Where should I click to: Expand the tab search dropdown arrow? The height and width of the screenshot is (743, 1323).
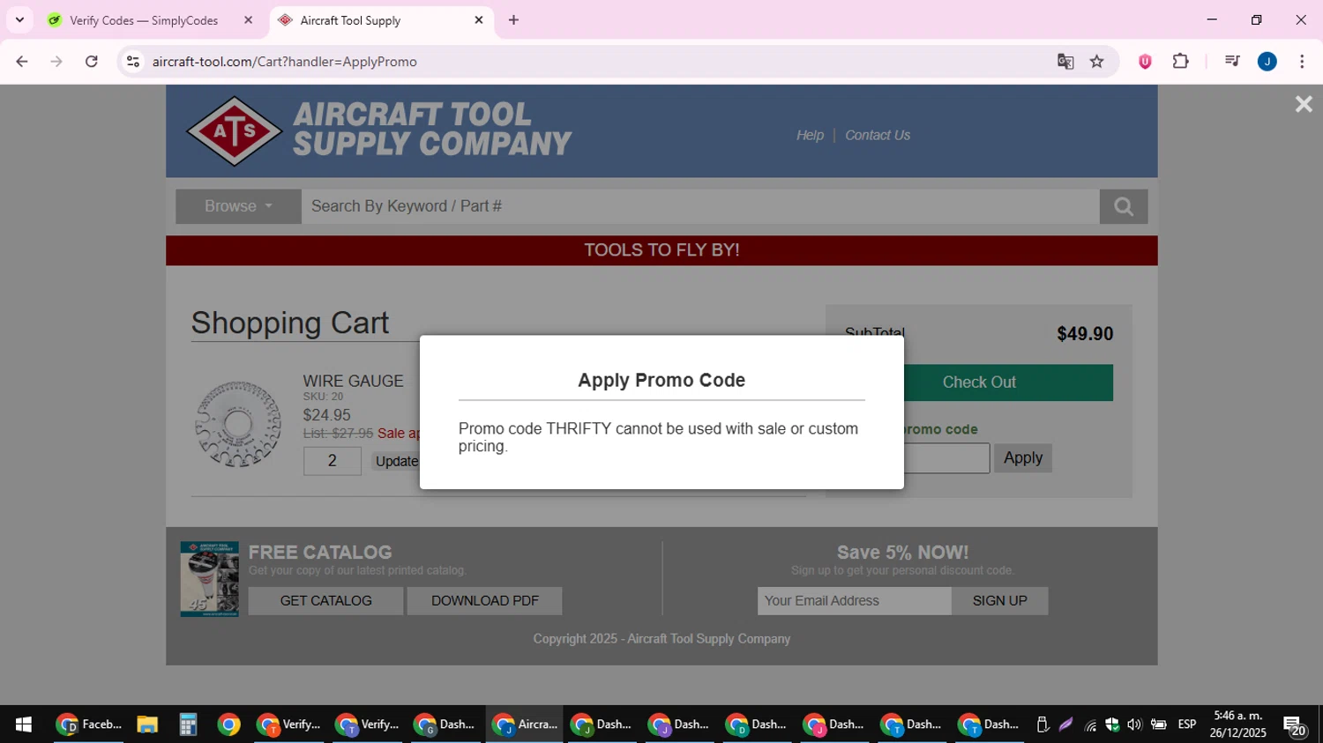point(19,20)
